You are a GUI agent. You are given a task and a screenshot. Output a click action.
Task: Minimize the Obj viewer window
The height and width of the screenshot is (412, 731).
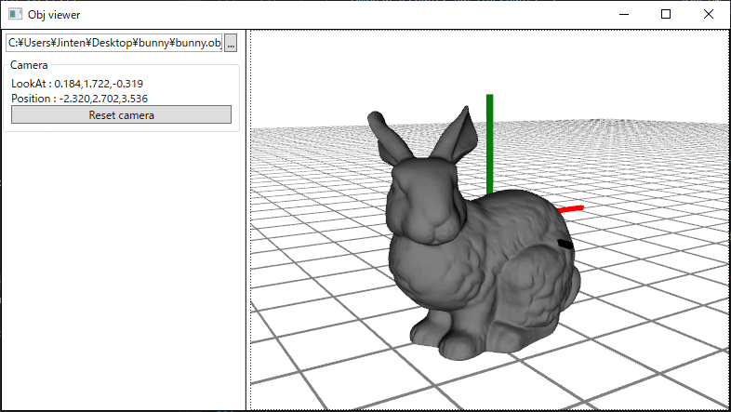(x=624, y=14)
